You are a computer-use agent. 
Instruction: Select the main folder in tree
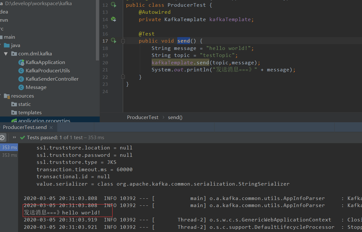click(x=10, y=37)
